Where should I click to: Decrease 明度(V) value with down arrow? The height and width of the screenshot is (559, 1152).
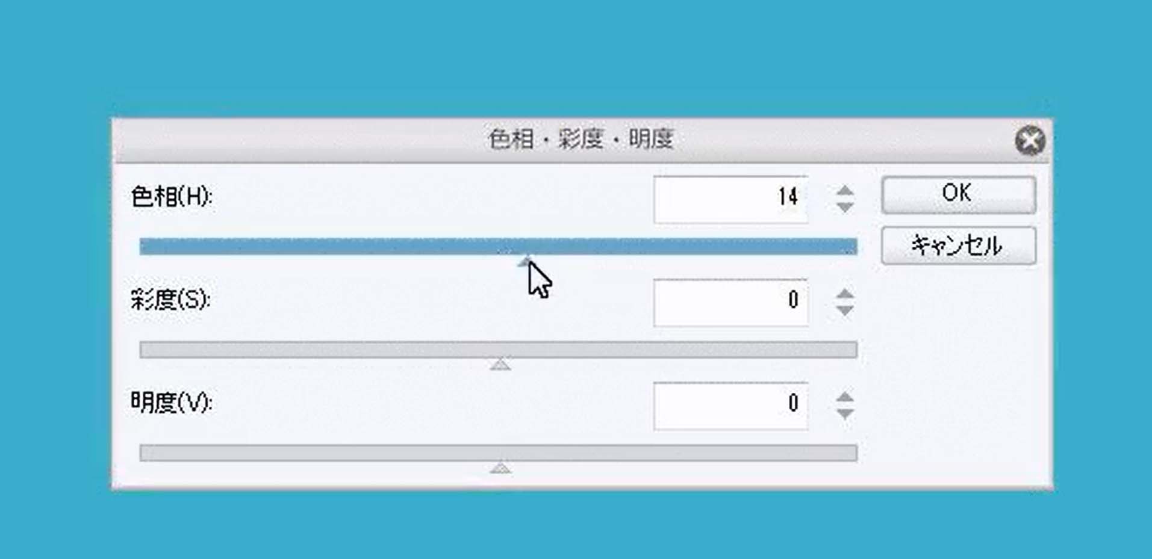(x=845, y=414)
